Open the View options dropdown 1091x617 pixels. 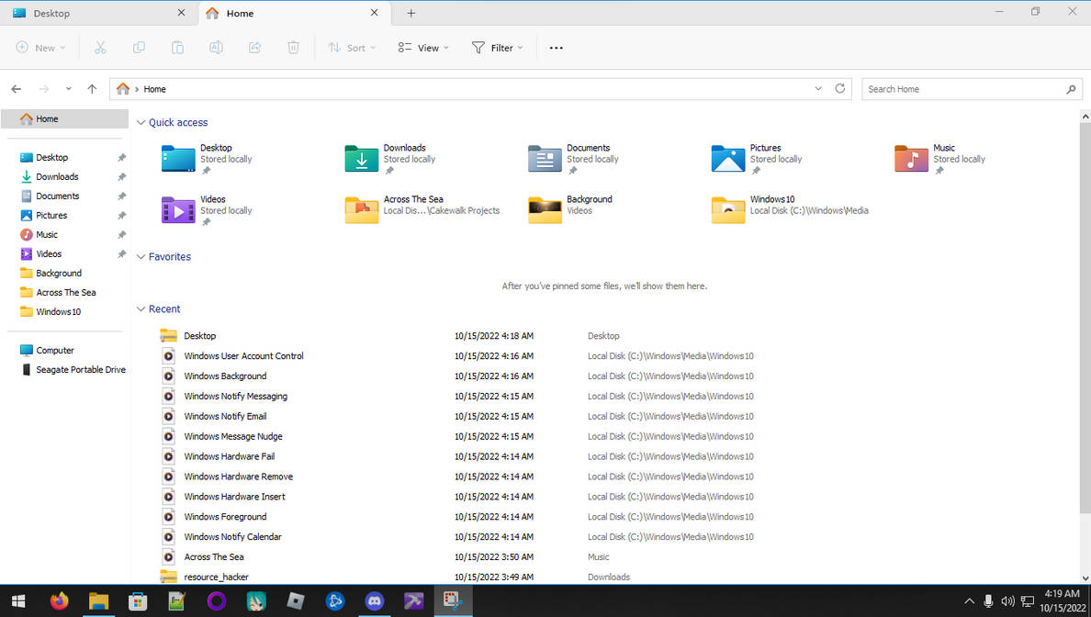[422, 47]
